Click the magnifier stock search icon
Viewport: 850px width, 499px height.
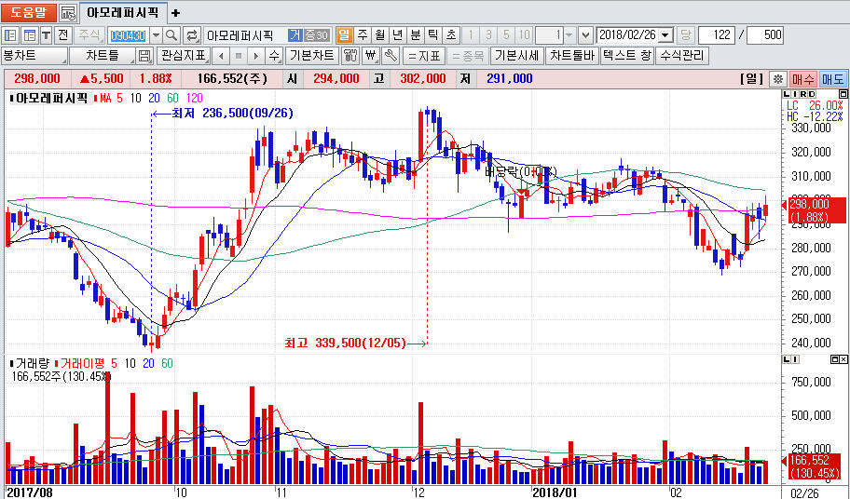[x=172, y=34]
